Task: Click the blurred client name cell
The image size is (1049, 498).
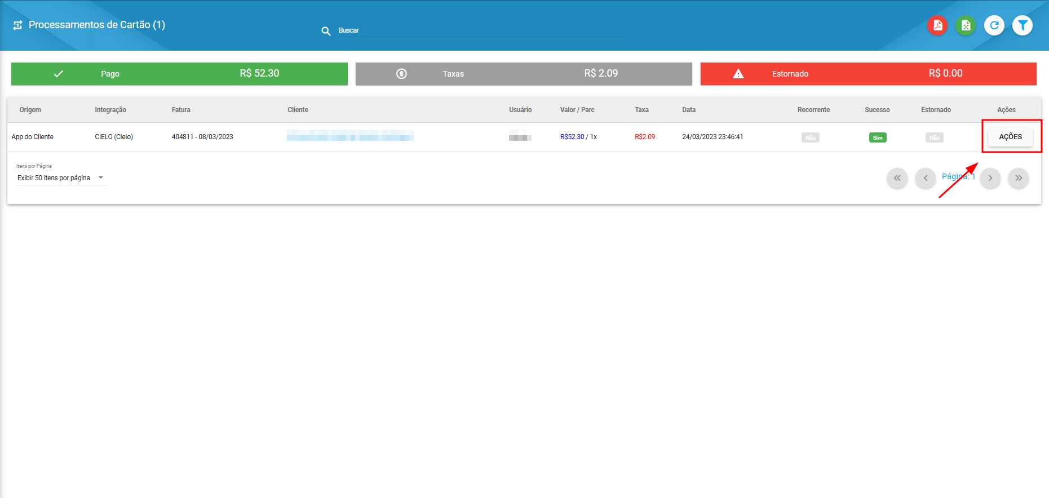Action: coord(350,135)
